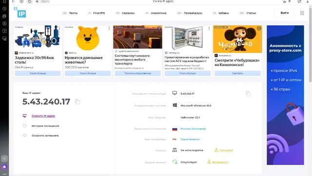Click the Войти login button

pyautogui.click(x=285, y=13)
